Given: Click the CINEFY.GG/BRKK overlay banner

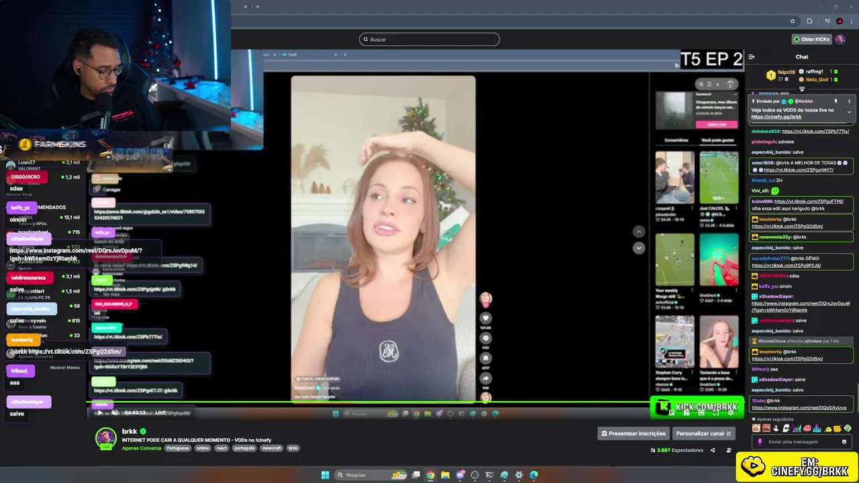Looking at the screenshot, I should point(797,467).
